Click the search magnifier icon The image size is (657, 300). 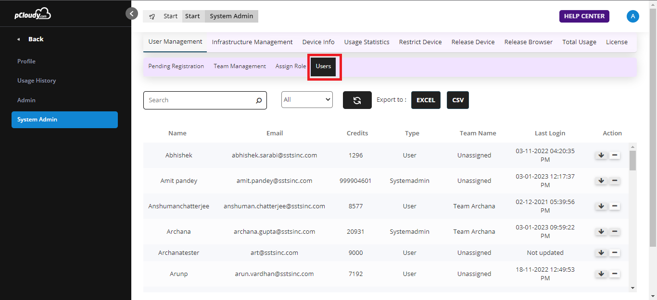[x=259, y=100]
